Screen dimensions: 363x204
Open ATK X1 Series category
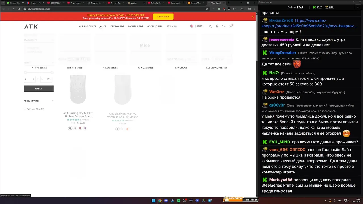tap(75, 67)
